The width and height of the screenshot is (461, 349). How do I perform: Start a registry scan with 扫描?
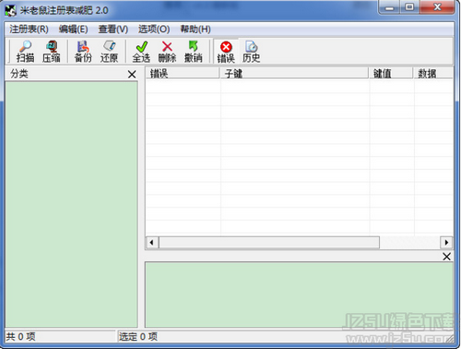coord(25,52)
